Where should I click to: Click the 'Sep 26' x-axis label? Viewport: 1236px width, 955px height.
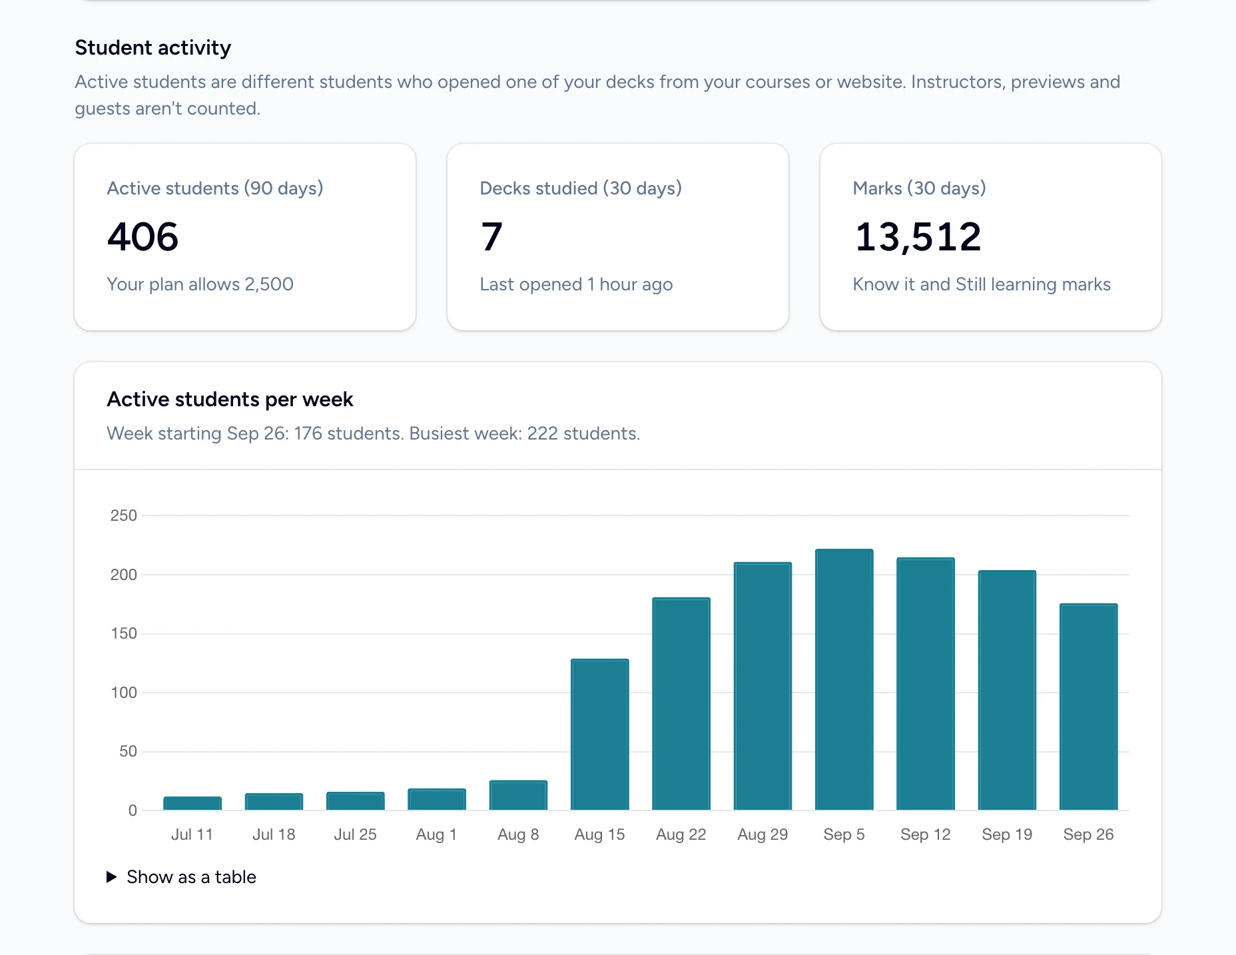[x=1088, y=834]
